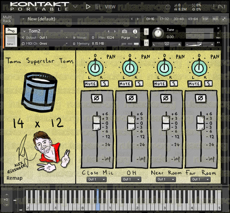Open the instrument info icon

click(x=135, y=31)
